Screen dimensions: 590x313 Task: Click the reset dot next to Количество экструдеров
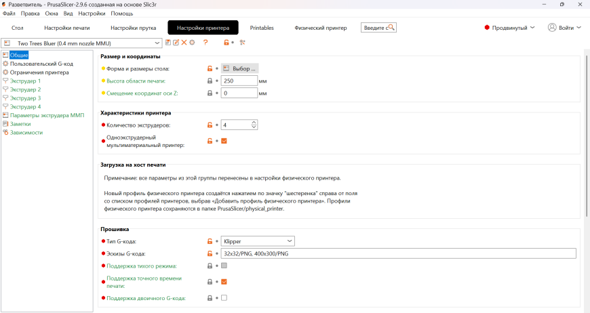point(217,125)
